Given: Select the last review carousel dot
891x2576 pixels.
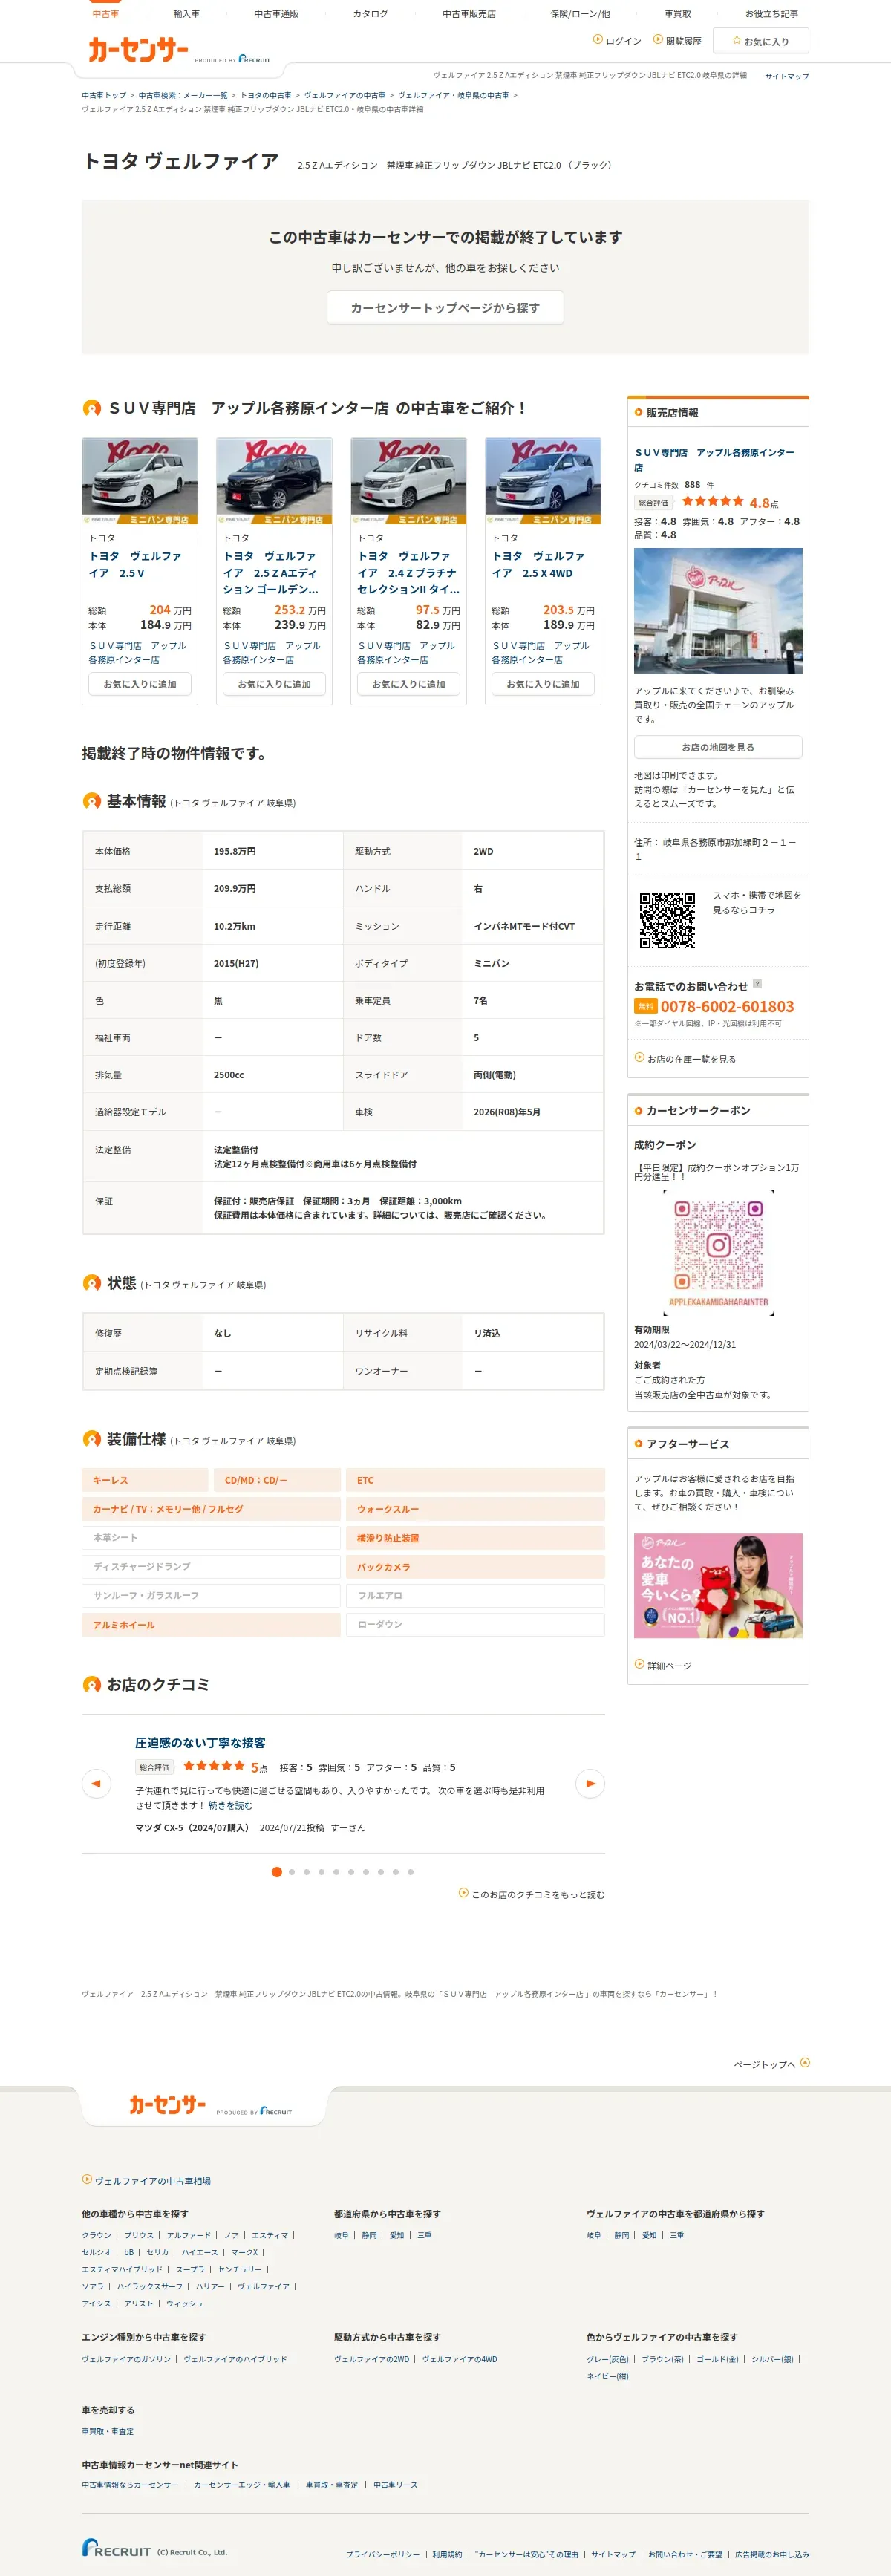Looking at the screenshot, I should point(410,1872).
